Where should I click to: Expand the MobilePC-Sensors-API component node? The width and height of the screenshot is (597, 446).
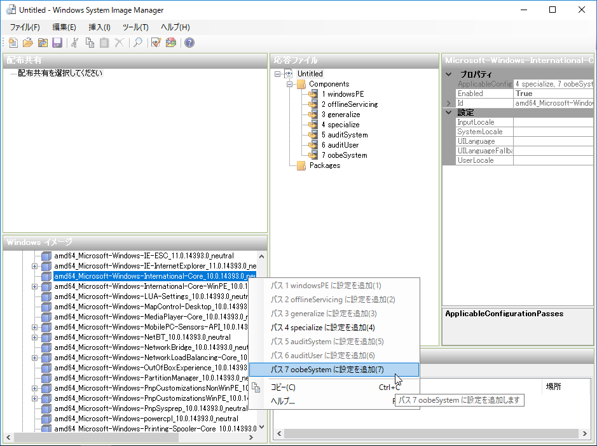[x=34, y=327]
